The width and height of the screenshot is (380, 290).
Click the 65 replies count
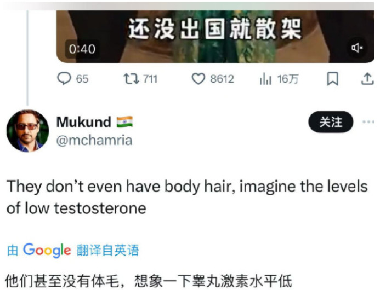point(82,79)
